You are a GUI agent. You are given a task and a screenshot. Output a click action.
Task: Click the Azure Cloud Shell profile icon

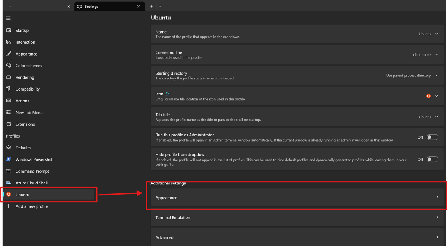point(9,183)
